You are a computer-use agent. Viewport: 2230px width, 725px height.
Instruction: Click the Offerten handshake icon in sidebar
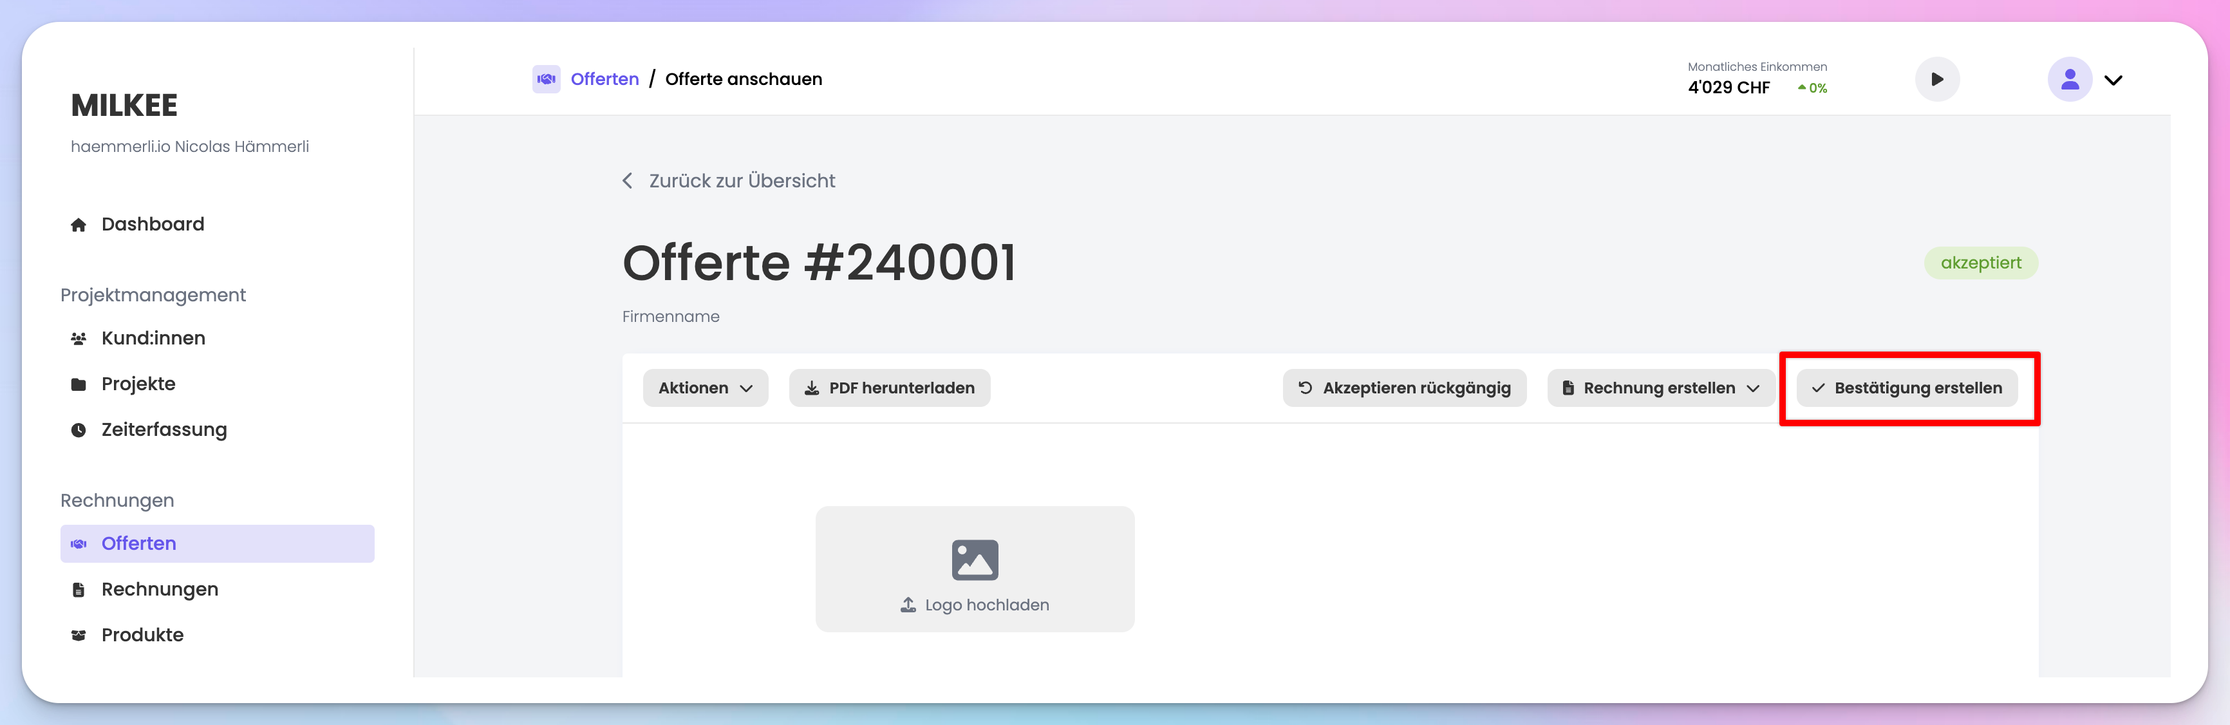point(79,544)
